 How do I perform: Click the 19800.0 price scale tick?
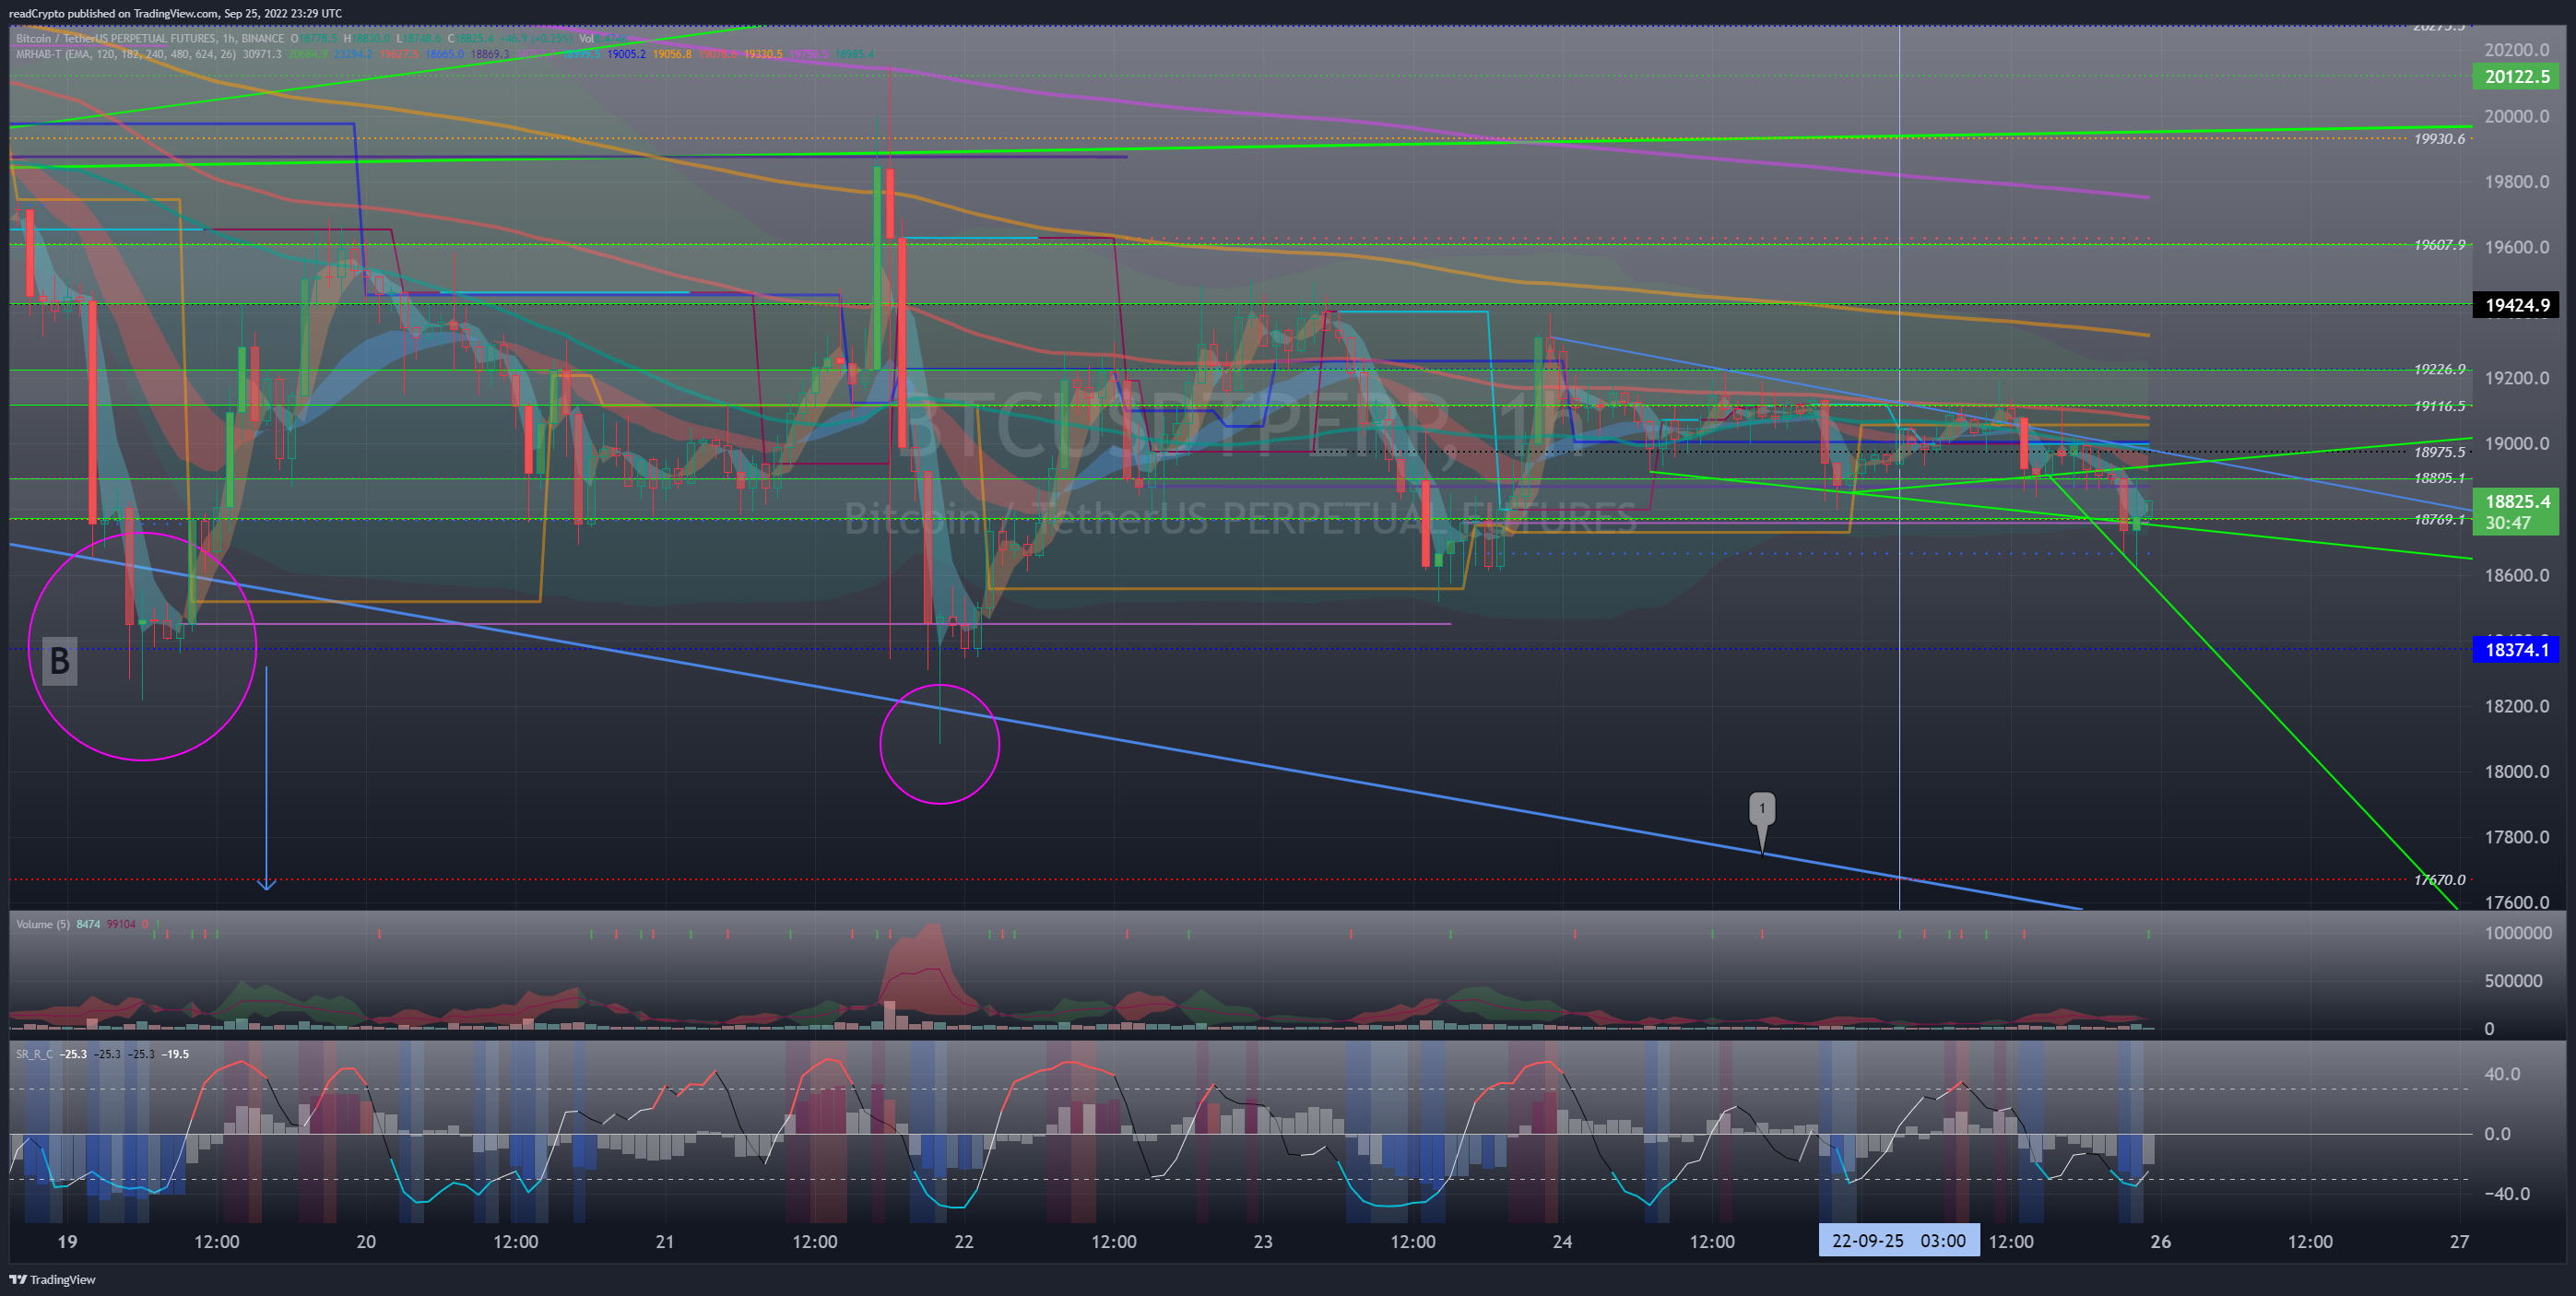[2516, 182]
